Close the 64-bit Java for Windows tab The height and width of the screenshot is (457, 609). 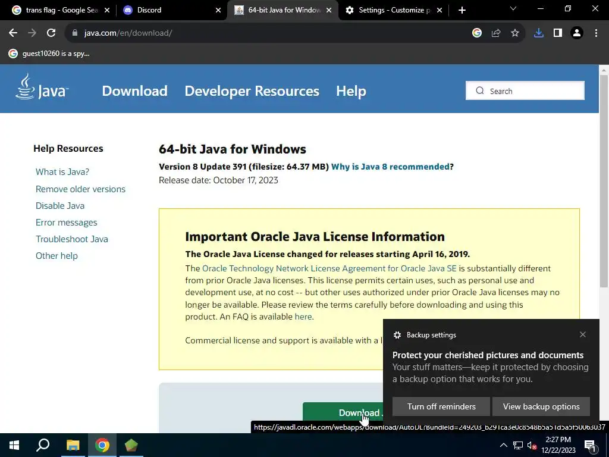point(329,10)
